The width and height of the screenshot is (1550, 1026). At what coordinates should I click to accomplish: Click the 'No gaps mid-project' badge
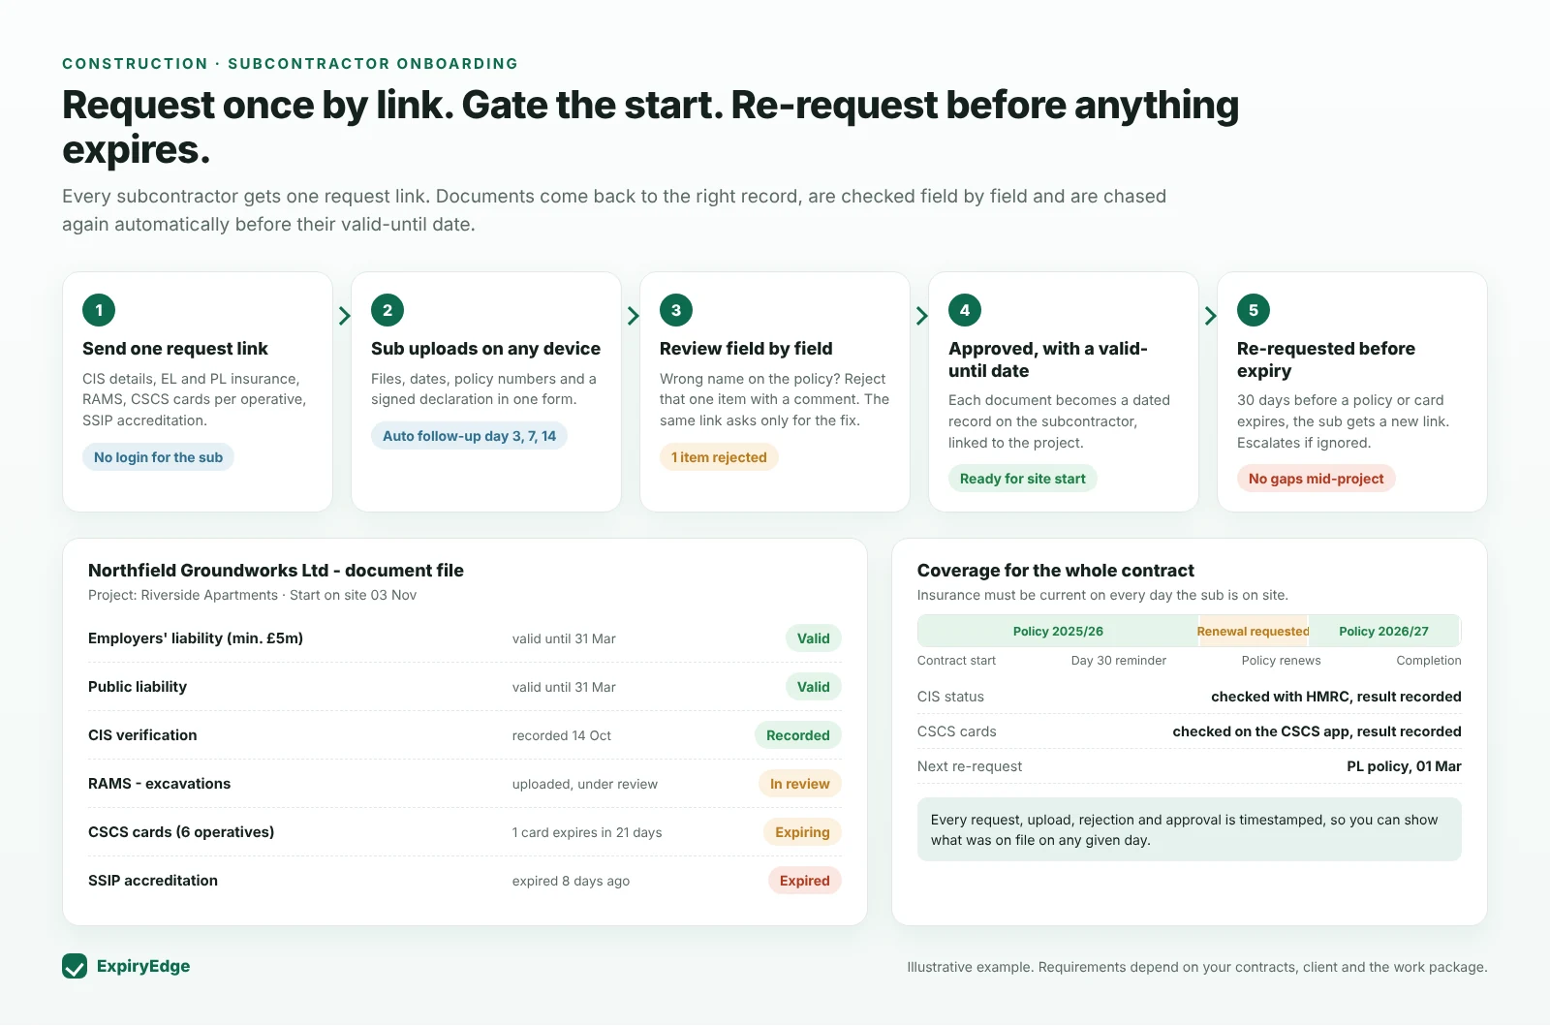(x=1316, y=479)
